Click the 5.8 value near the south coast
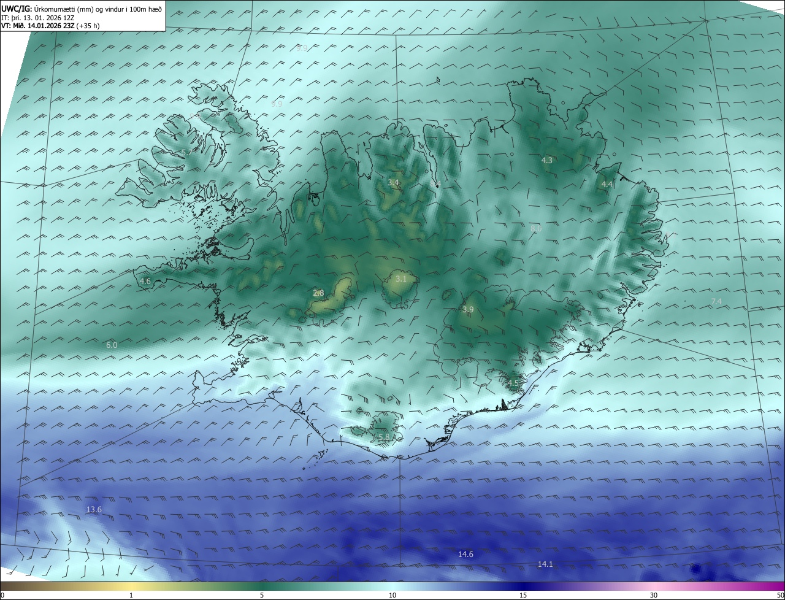The width and height of the screenshot is (785, 600). click(x=383, y=437)
